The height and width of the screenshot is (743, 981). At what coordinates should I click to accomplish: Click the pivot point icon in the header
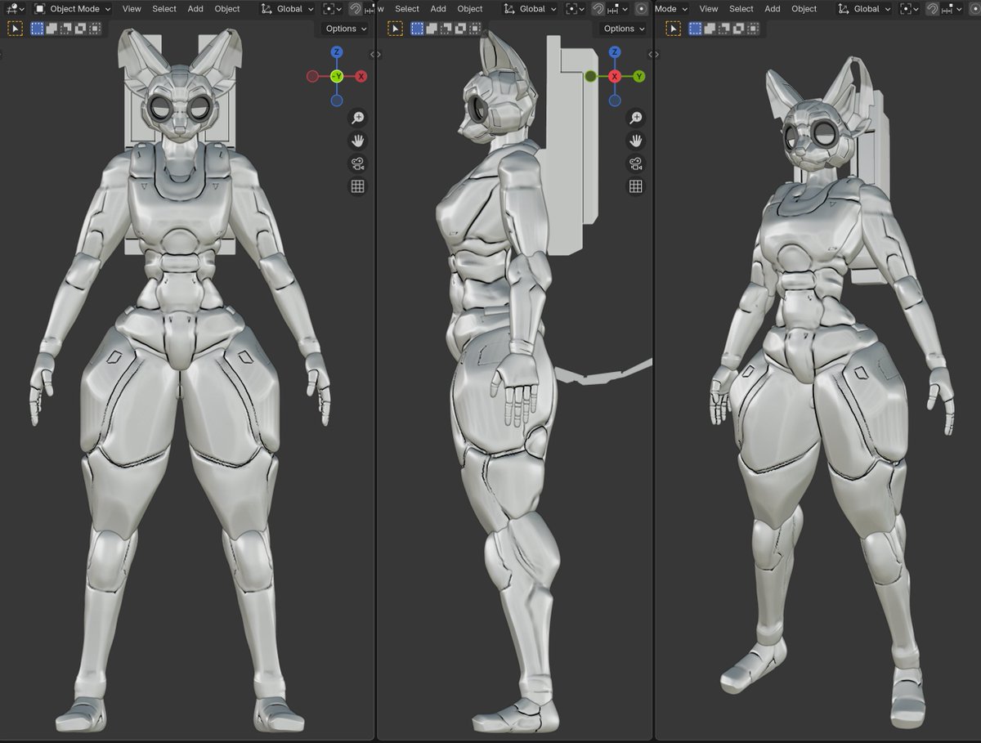(330, 9)
